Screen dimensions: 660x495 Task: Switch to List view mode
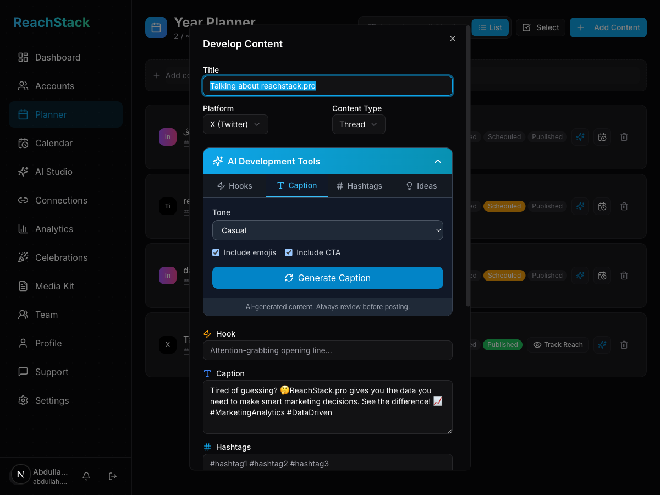490,28
